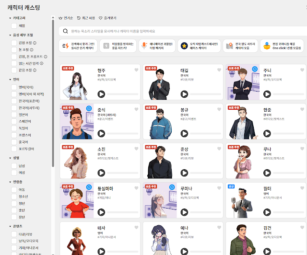Image resolution: width=307 pixels, height=255 pixels.
Task: Favorite 봉규 using the heart icon
Action: [219, 109]
